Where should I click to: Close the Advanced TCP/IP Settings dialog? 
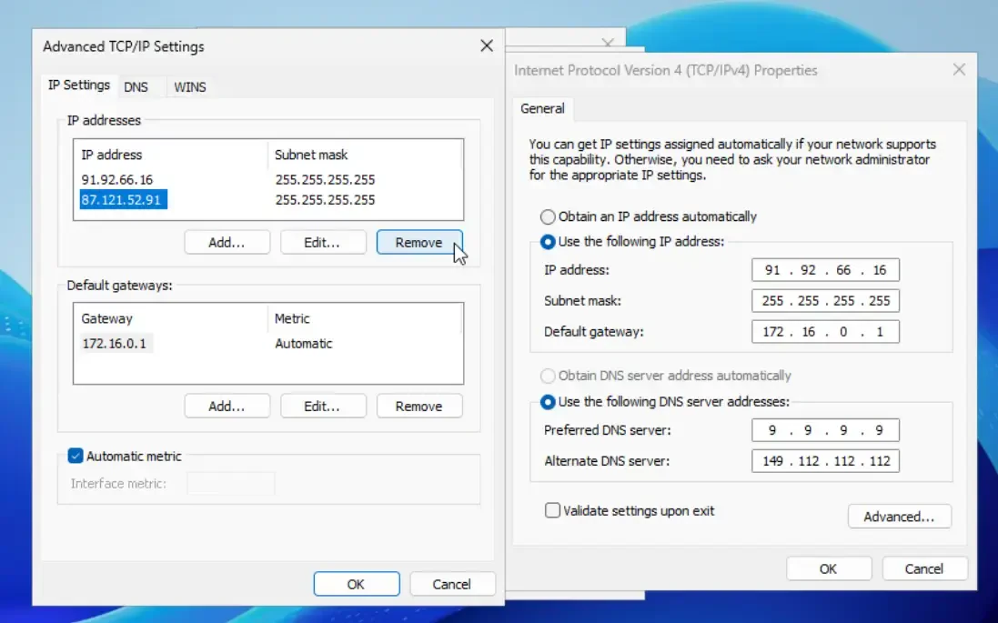pyautogui.click(x=487, y=46)
